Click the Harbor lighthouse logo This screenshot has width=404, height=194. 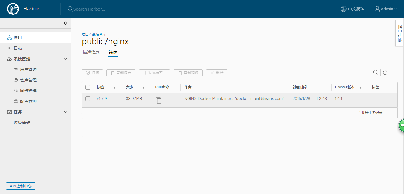point(13,9)
